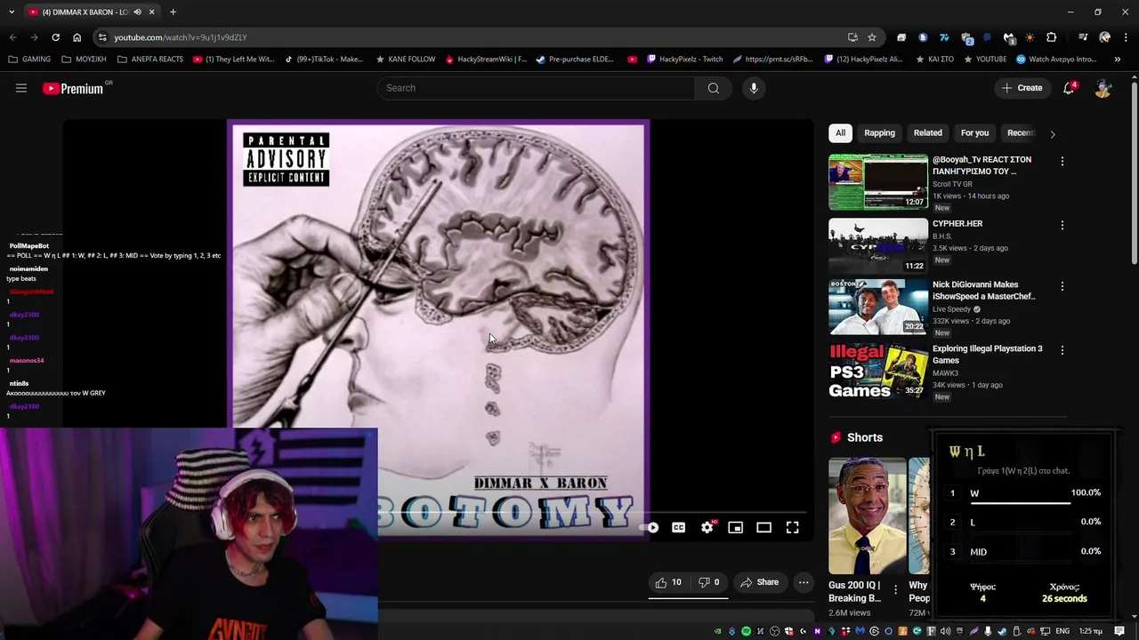Image resolution: width=1139 pixels, height=640 pixels.
Task: Open the ΜΟΥΣΙΚΗ bookmarks folder
Action: click(x=85, y=60)
